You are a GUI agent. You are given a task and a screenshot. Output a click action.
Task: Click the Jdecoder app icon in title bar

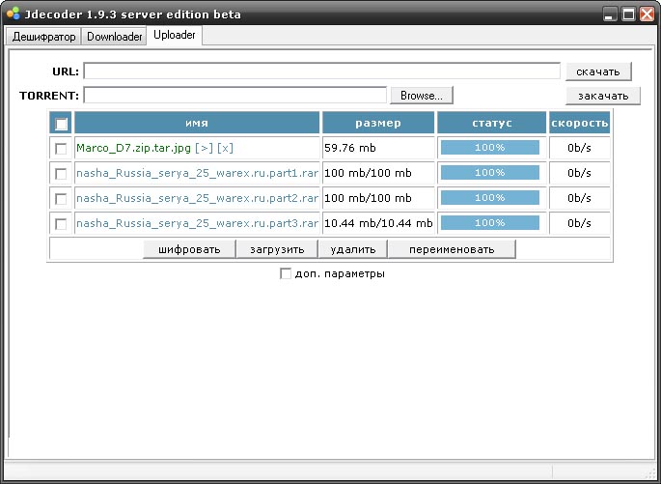pos(13,14)
